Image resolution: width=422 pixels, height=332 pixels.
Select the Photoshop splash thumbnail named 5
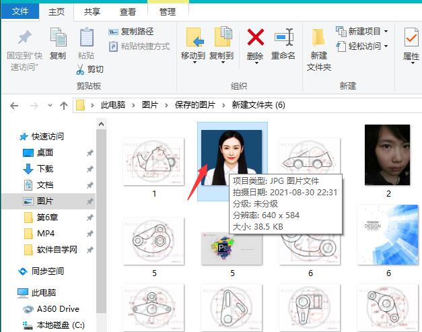(232, 248)
